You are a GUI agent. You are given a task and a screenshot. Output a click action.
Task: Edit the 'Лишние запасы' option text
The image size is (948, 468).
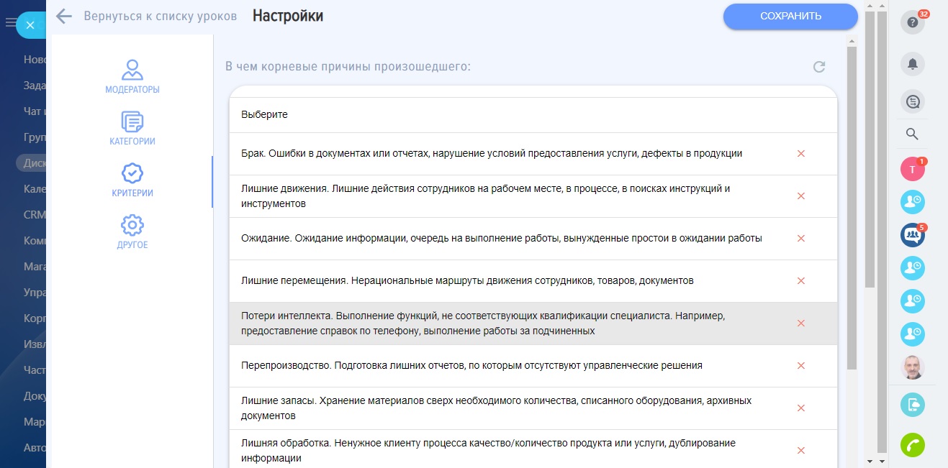[x=497, y=408]
